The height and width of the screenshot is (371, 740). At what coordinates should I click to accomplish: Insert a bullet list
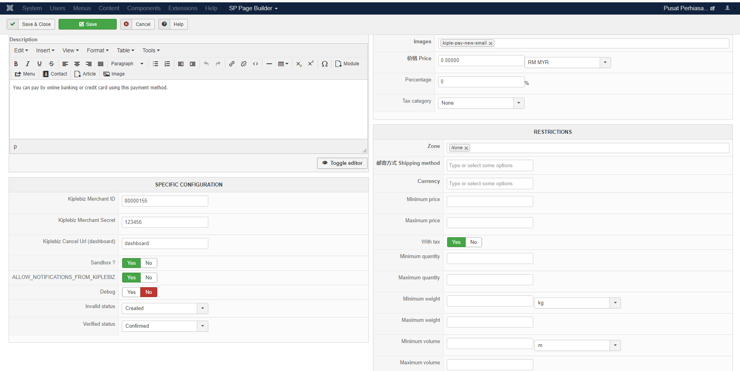pos(156,64)
